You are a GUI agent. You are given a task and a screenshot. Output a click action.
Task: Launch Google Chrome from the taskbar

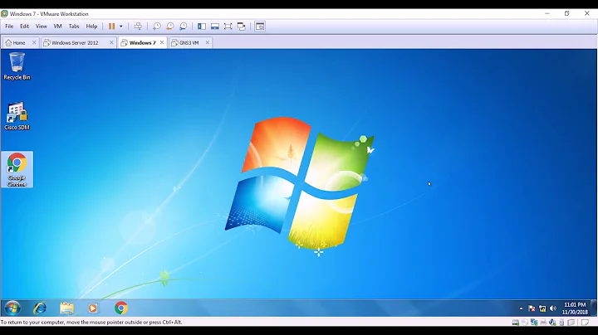[x=121, y=308]
